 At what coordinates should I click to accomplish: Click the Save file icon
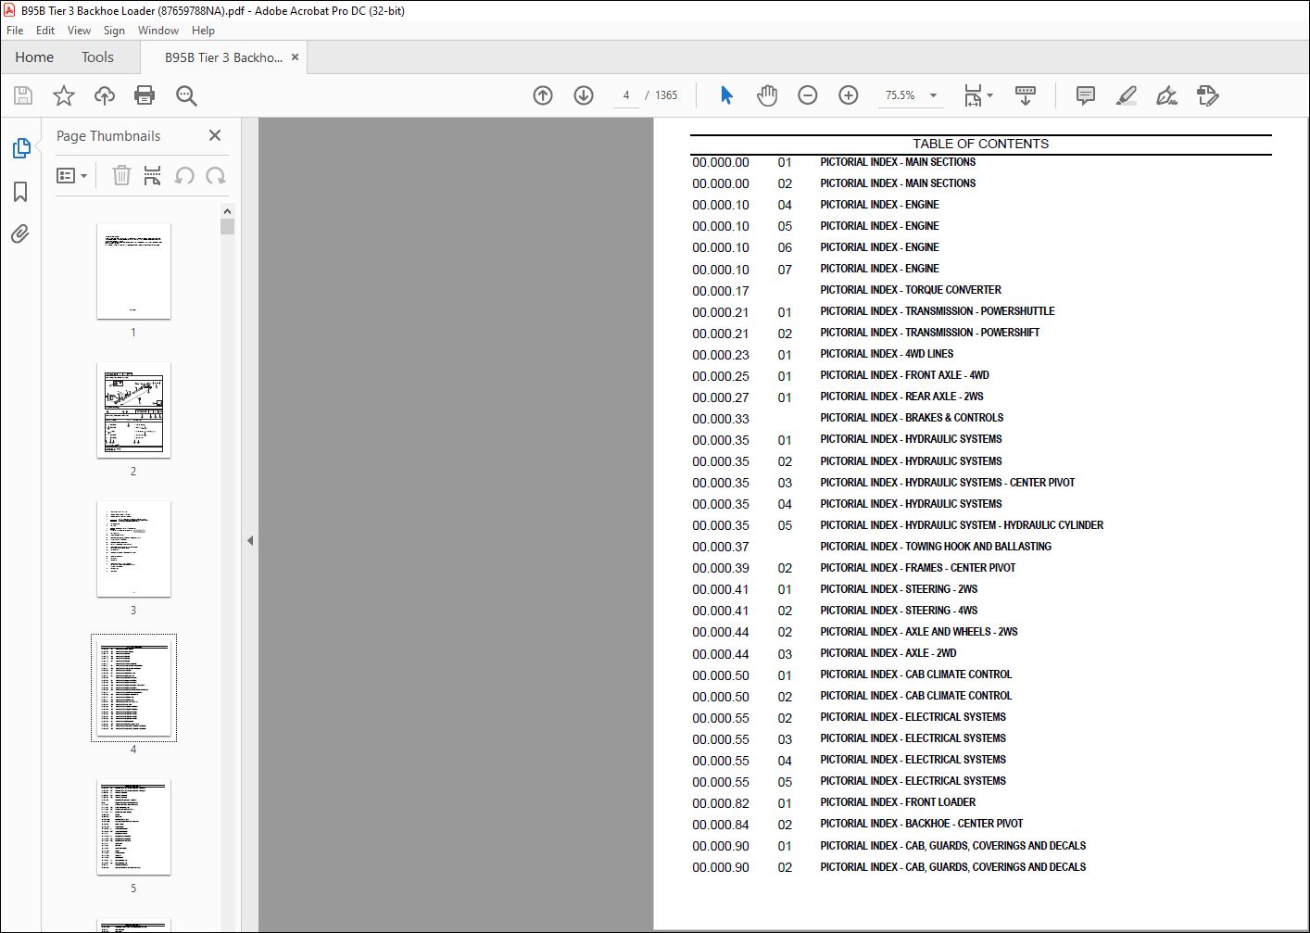[x=23, y=95]
